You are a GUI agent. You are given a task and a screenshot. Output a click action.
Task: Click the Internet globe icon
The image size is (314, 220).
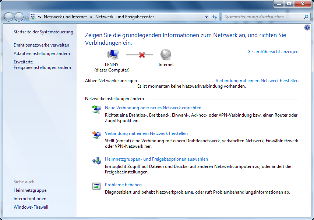[x=166, y=55]
